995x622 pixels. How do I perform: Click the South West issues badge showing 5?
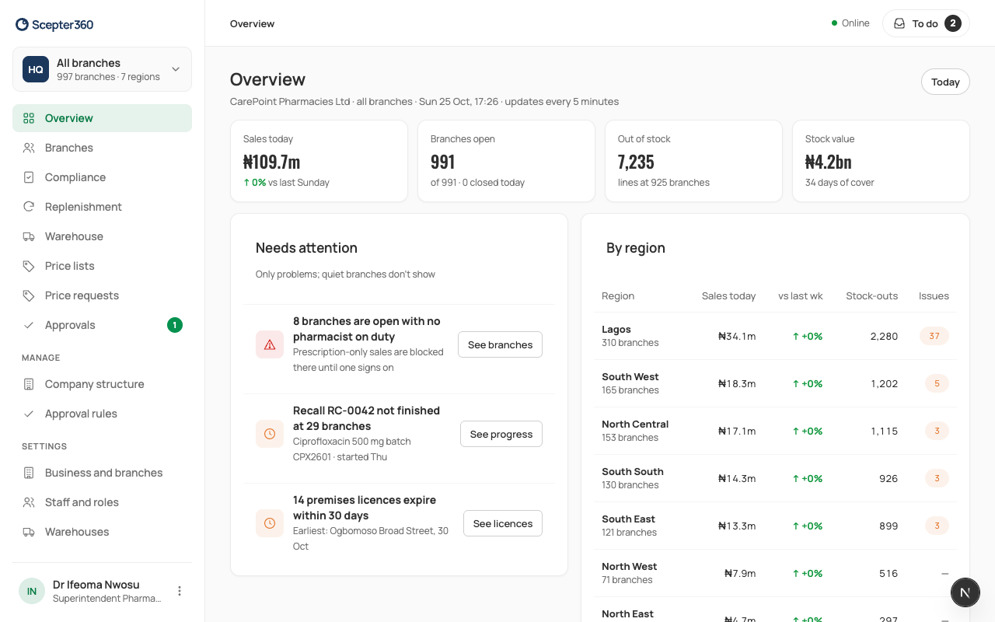pyautogui.click(x=937, y=383)
